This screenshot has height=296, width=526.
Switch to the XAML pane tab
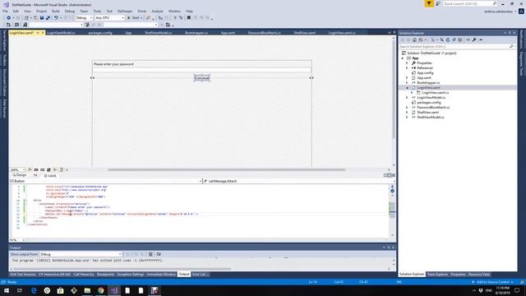coord(51,175)
